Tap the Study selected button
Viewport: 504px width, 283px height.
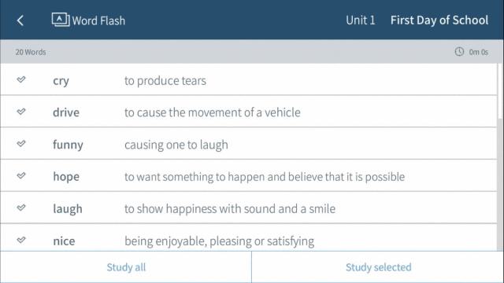pos(378,267)
